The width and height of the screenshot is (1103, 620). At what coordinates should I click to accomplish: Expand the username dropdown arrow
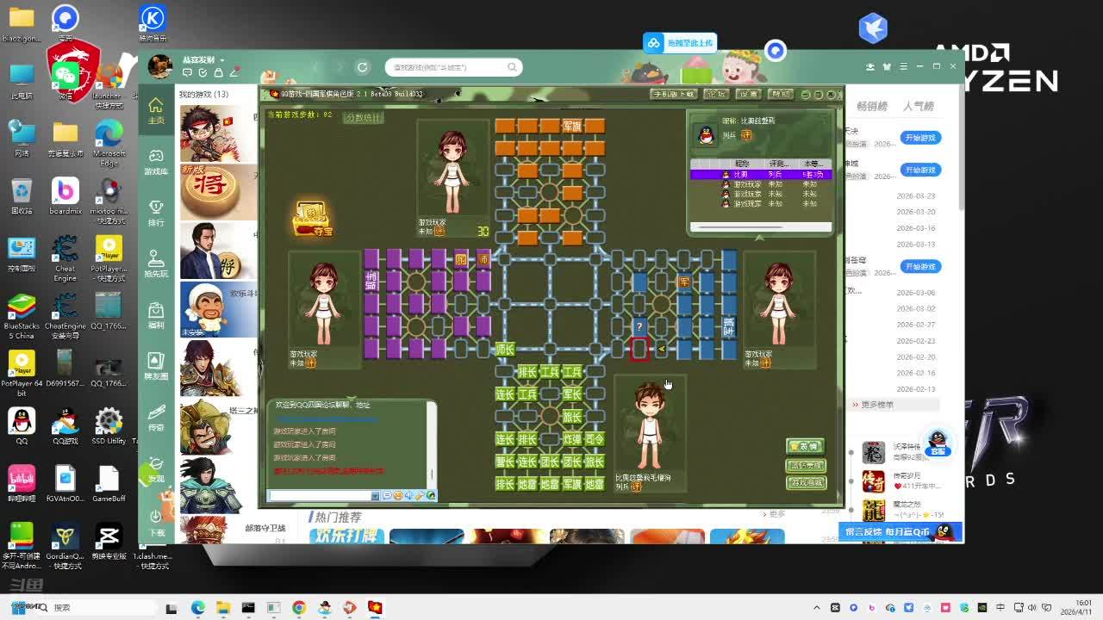(x=222, y=61)
